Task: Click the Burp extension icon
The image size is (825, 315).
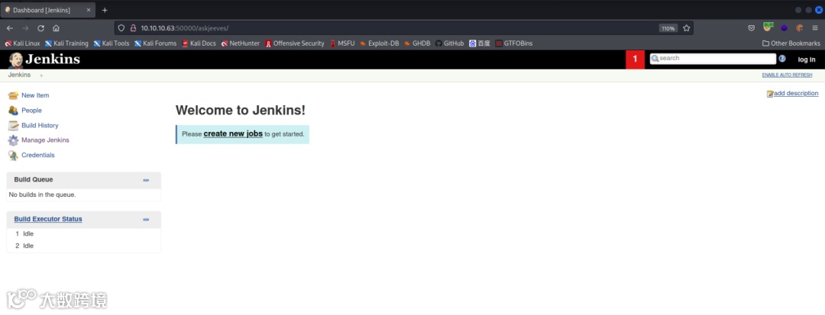Action: pos(768,27)
